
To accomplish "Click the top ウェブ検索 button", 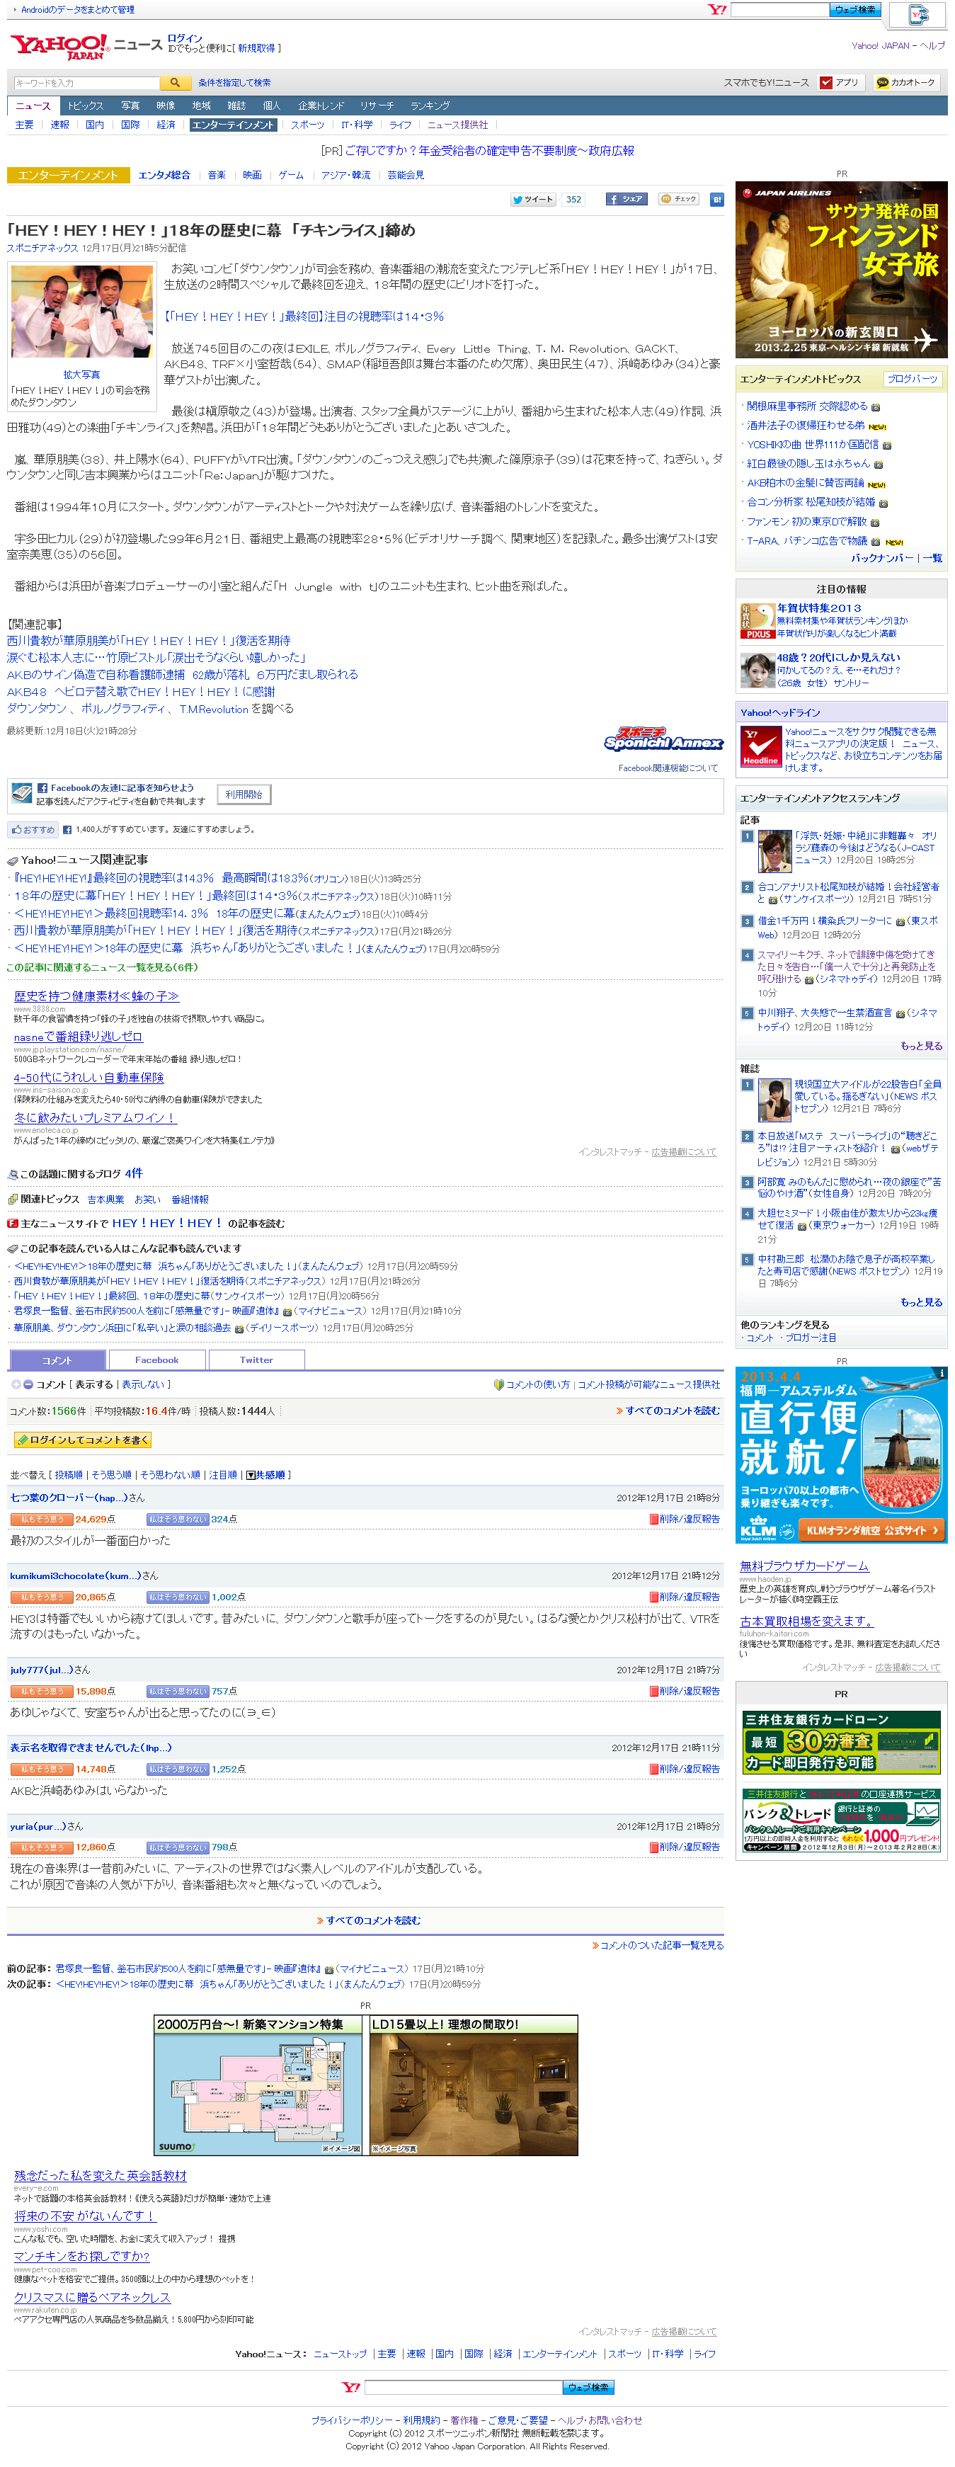I will pyautogui.click(x=854, y=10).
